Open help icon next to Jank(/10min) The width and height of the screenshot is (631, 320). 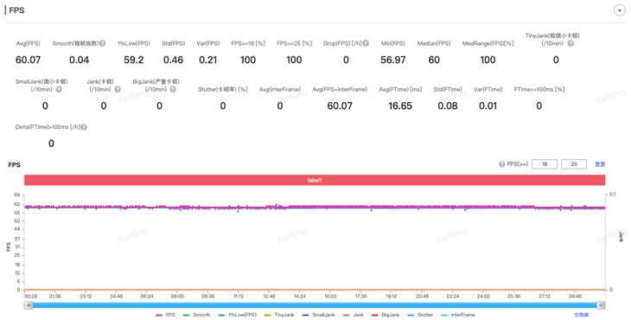click(118, 89)
